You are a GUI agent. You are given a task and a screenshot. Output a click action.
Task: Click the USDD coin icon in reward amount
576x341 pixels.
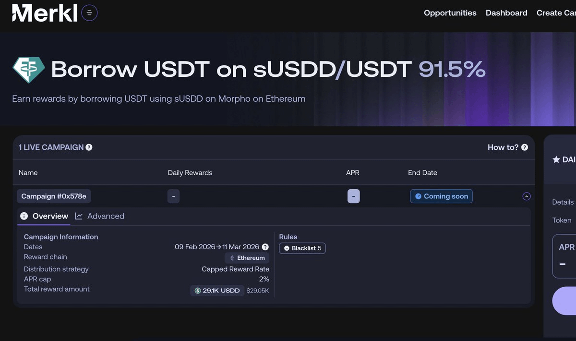[x=198, y=291]
